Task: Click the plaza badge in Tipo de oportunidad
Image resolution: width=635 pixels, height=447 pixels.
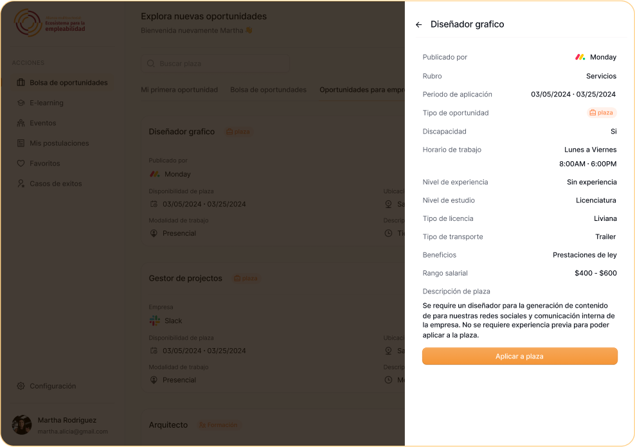Action: [602, 113]
